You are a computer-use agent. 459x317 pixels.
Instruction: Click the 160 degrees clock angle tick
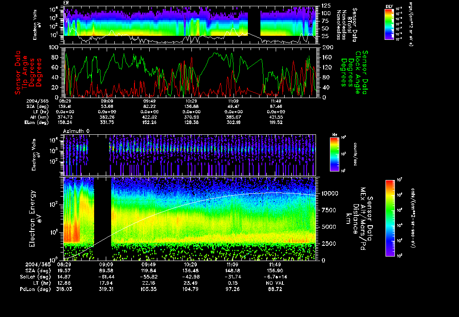pos(327,57)
